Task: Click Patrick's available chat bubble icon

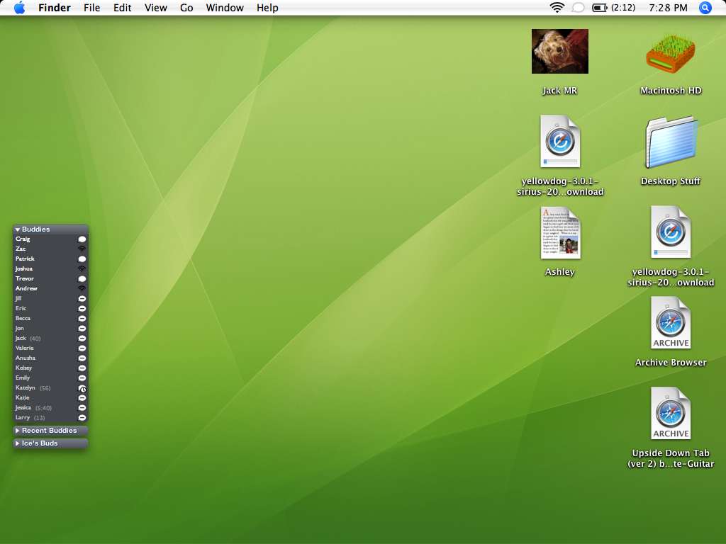Action: 82,259
